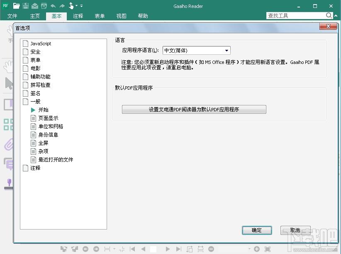
Task: Click the 查找工具 search field
Action: (296, 16)
